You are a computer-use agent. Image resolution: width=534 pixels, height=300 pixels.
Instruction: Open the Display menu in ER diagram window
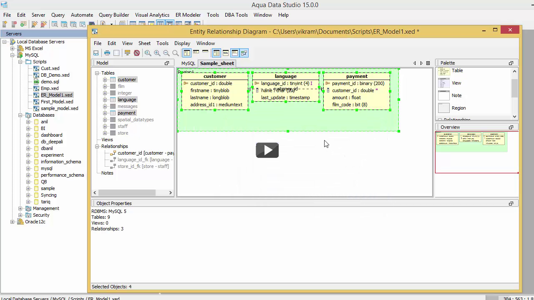(182, 43)
